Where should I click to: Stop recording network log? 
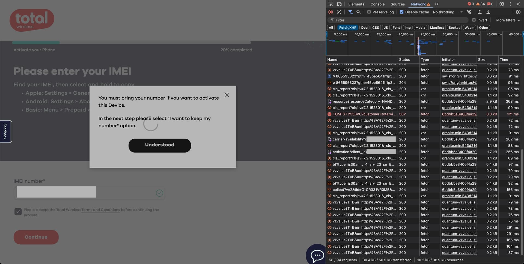coord(331,12)
